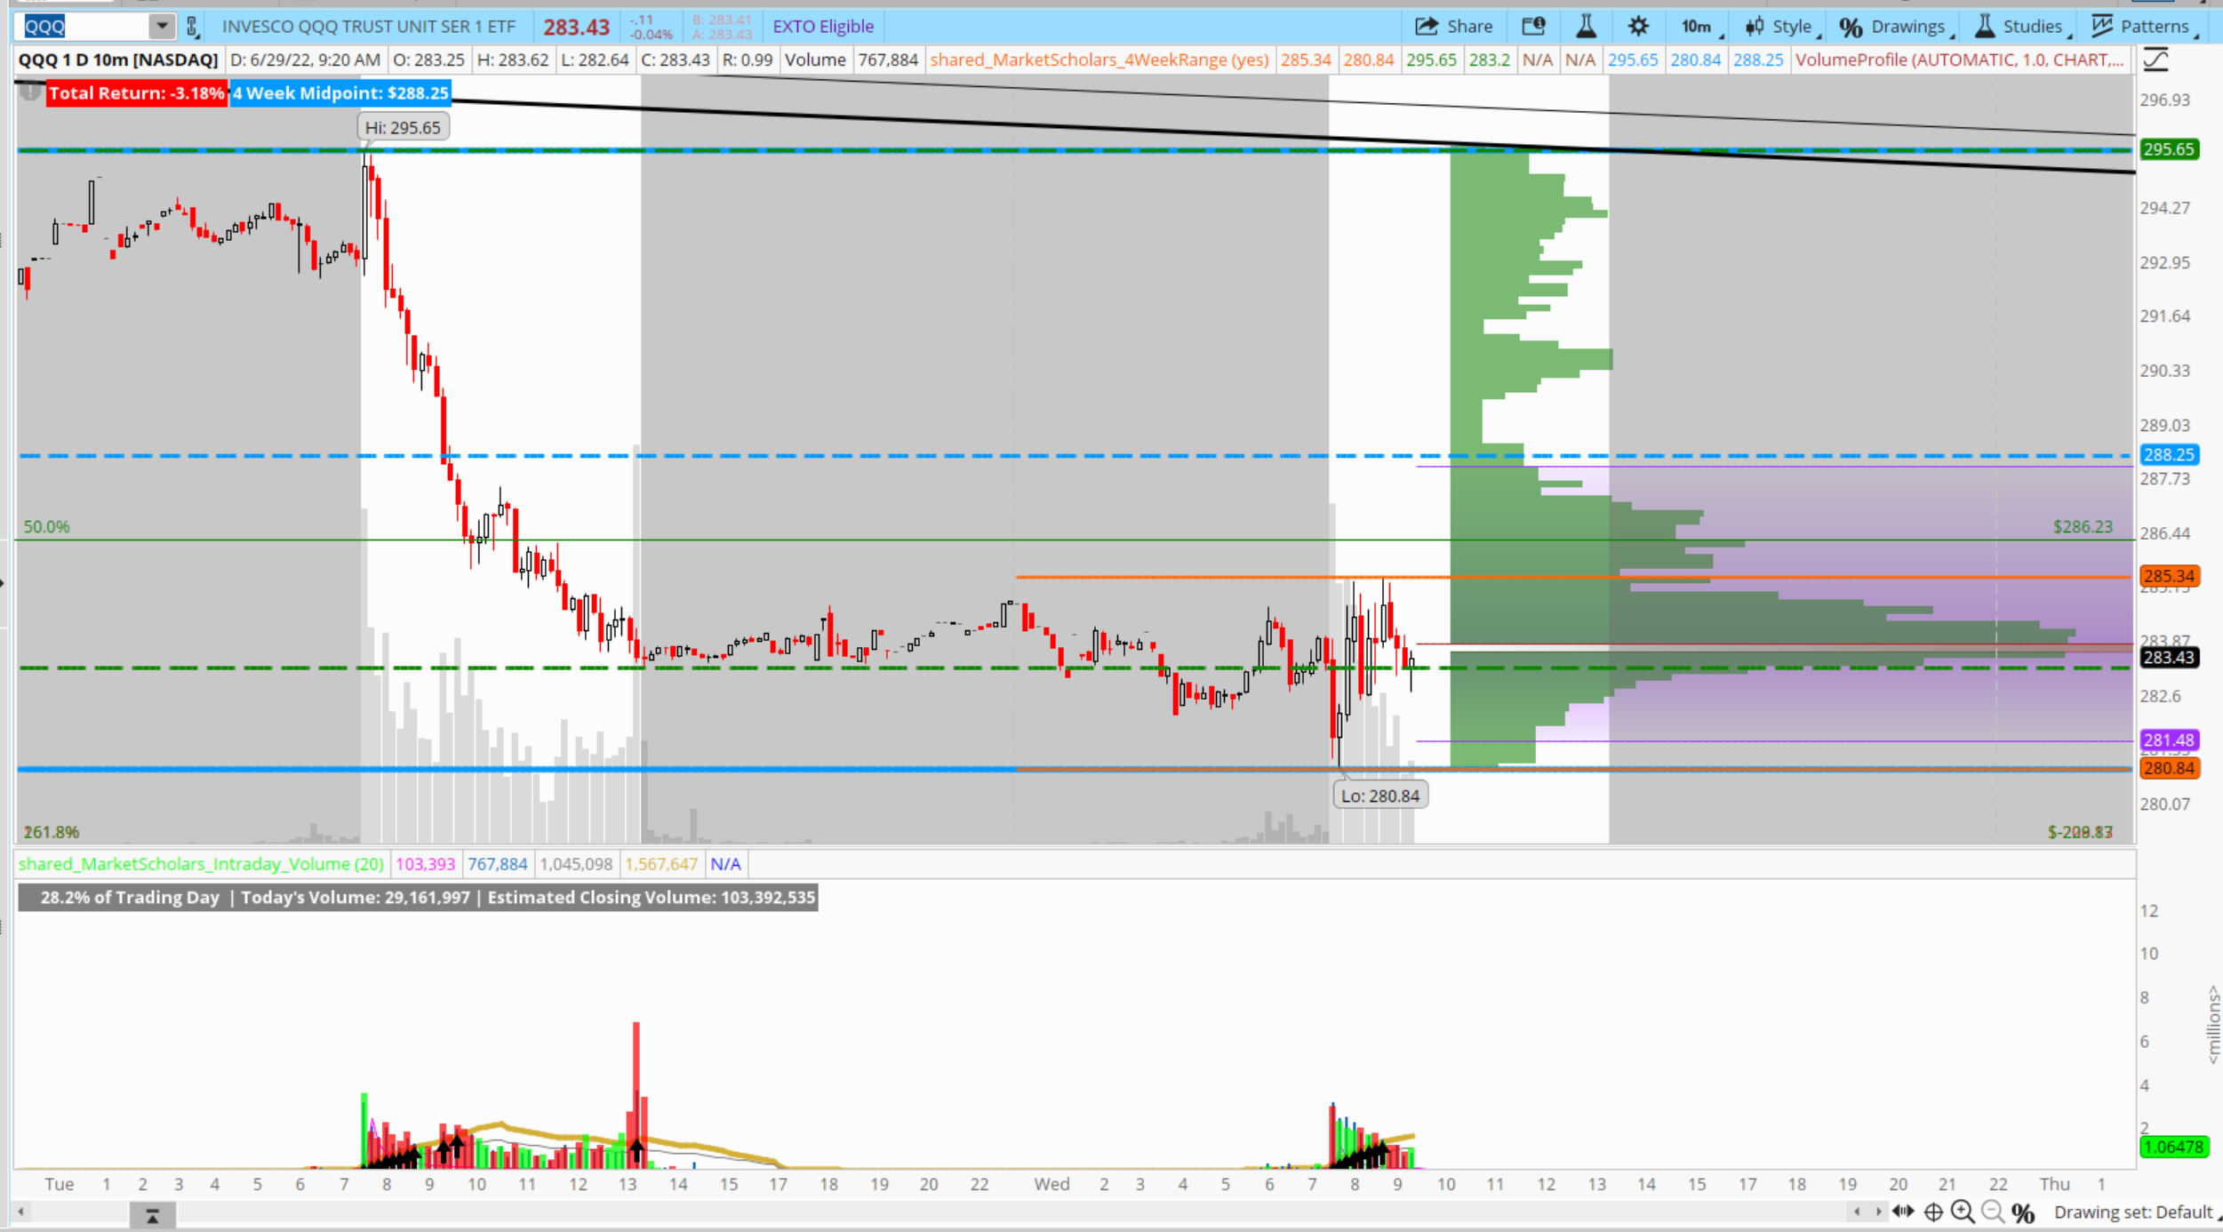Open the 10m timeframe dropdown
This screenshot has height=1232, width=2223.
coord(1699,27)
